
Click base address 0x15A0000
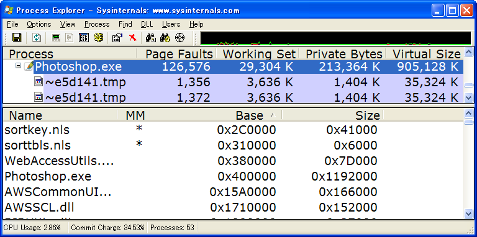[x=243, y=192]
